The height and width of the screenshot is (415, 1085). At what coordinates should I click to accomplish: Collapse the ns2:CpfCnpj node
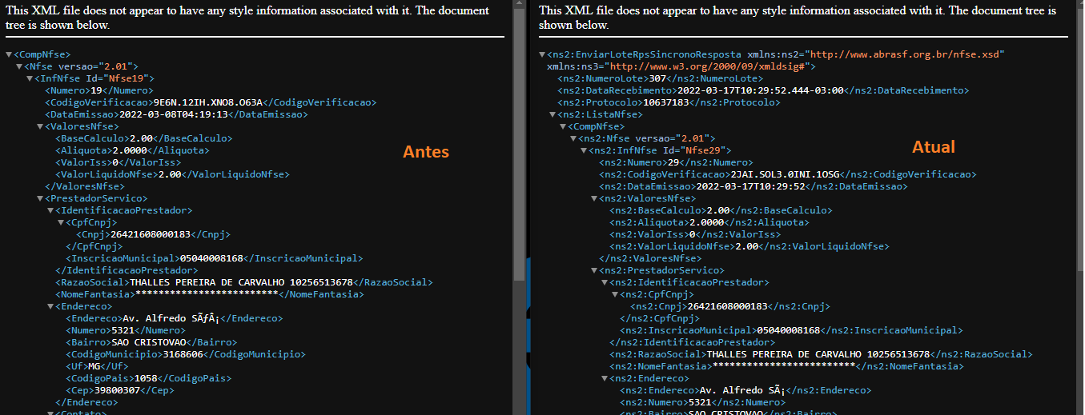click(x=615, y=294)
